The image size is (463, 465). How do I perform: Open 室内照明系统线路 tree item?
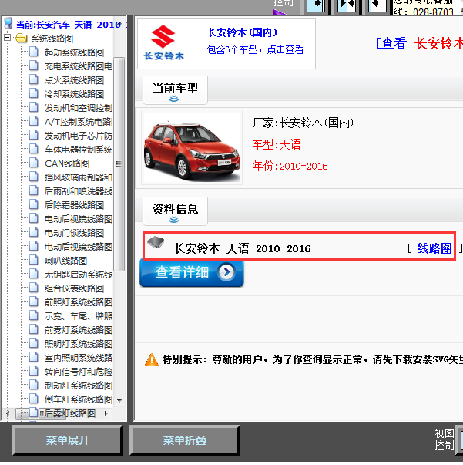(x=79, y=358)
